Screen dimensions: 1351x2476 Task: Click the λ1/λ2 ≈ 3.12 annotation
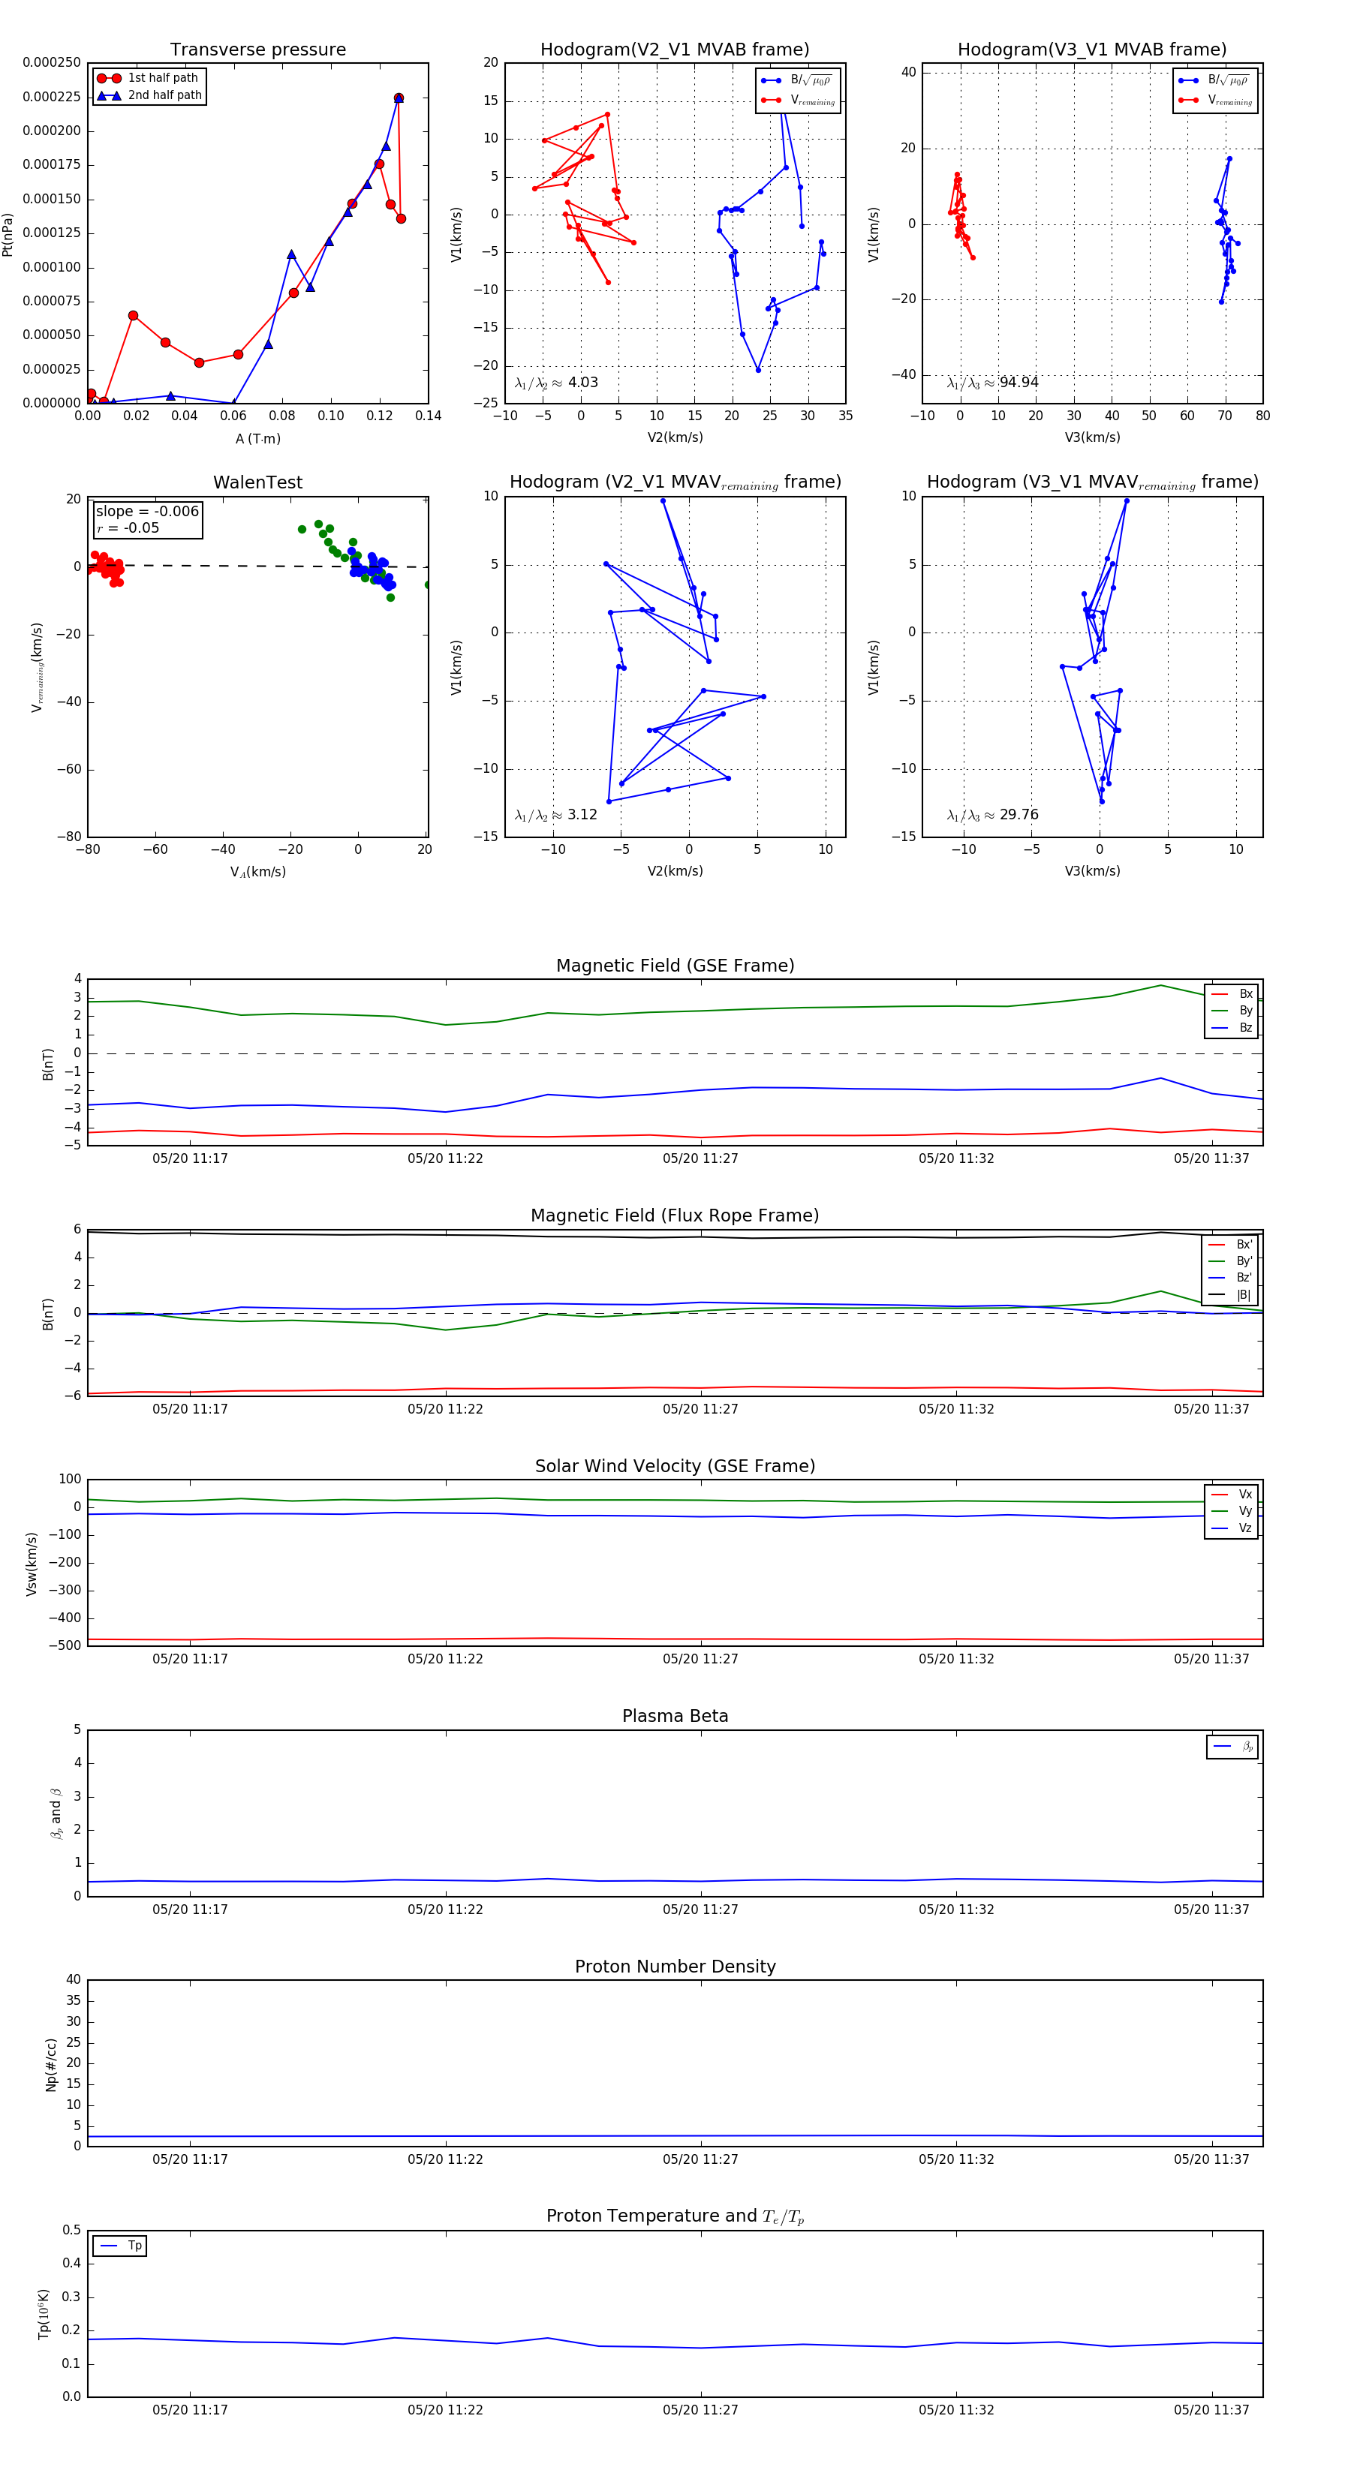tap(555, 815)
